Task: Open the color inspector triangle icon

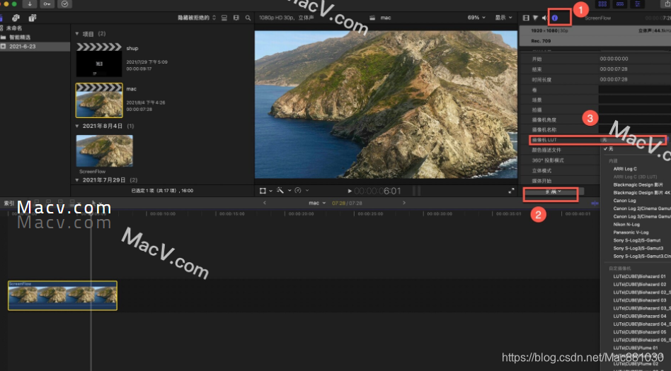Action: coord(535,18)
